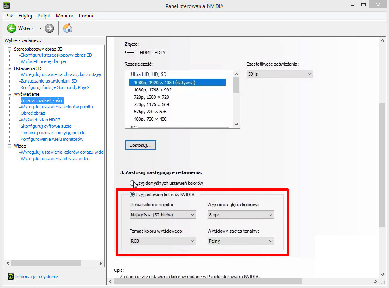Open 'Konfigurowanie wielu monitorów' task
The width and height of the screenshot is (389, 288).
pyautogui.click(x=52, y=139)
